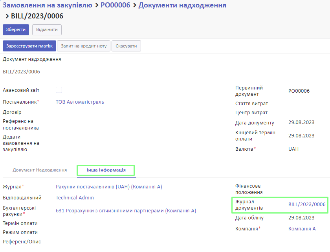Go to PO00006 breadcrumb link
330x252 pixels.
(x=115, y=5)
